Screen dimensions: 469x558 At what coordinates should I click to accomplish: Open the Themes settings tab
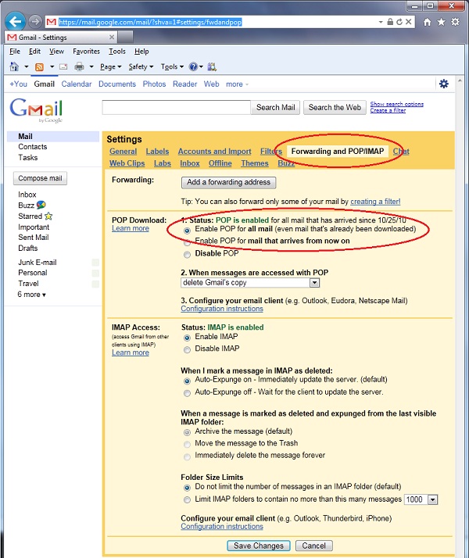(254, 163)
